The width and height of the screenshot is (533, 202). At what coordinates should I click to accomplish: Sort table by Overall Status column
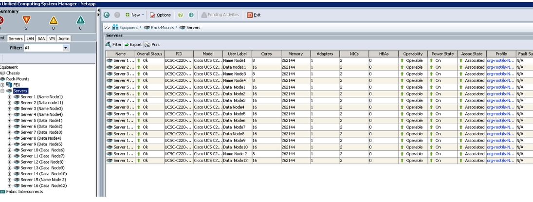click(149, 54)
